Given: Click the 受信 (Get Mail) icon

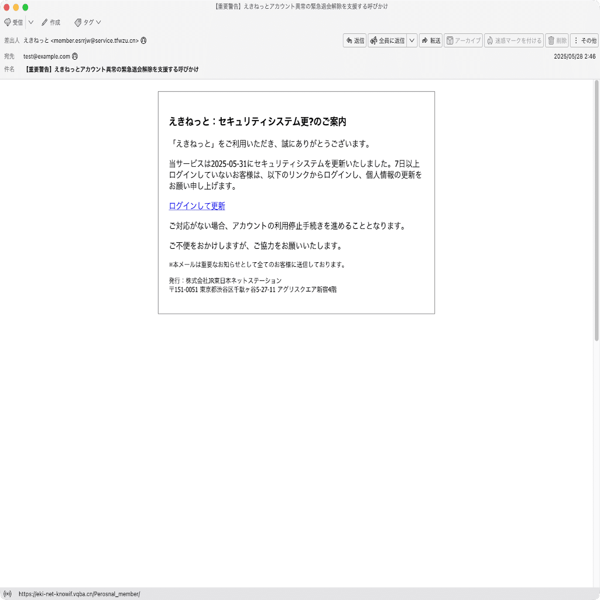Looking at the screenshot, I should coord(8,22).
